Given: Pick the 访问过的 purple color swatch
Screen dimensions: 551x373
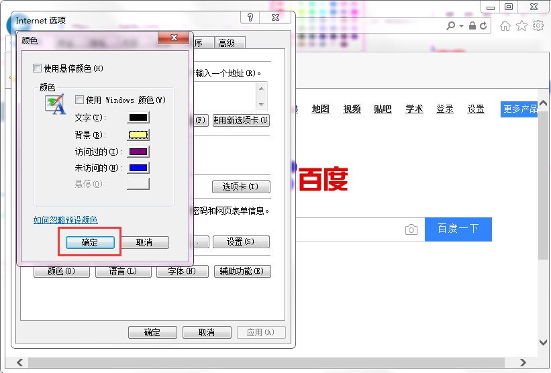Looking at the screenshot, I should click(x=138, y=152).
